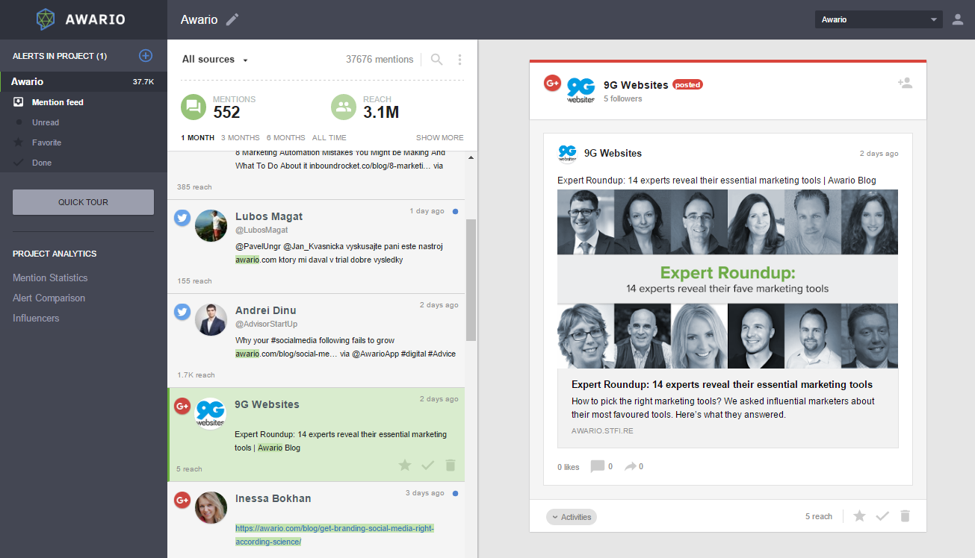Image resolution: width=975 pixels, height=558 pixels.
Task: Open Awario project selector dropdown
Action: coord(879,19)
